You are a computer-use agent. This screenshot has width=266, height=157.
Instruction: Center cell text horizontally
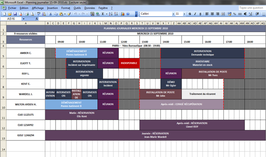212,14
